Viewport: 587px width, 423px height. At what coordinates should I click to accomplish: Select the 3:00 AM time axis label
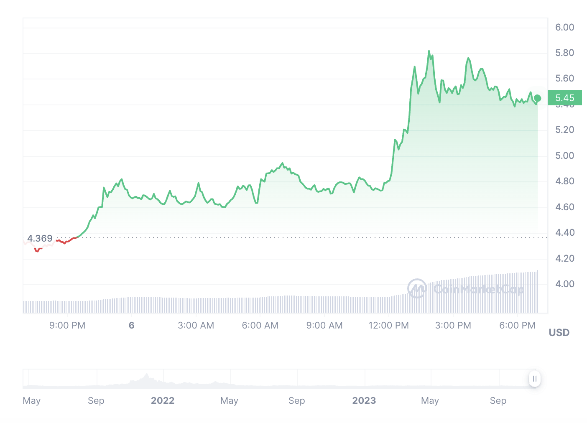click(x=196, y=326)
